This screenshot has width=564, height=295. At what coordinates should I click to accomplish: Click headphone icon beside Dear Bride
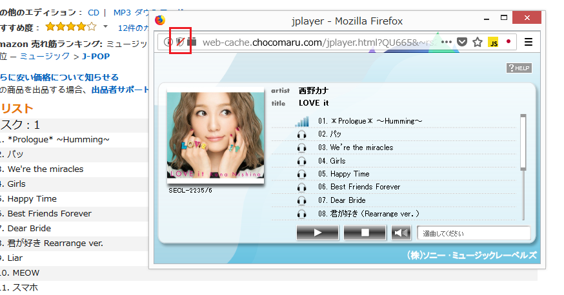coord(301,200)
